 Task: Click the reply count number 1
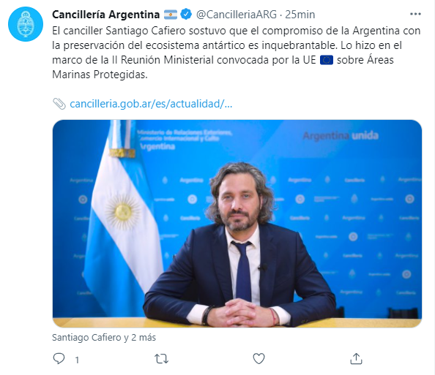(x=77, y=360)
